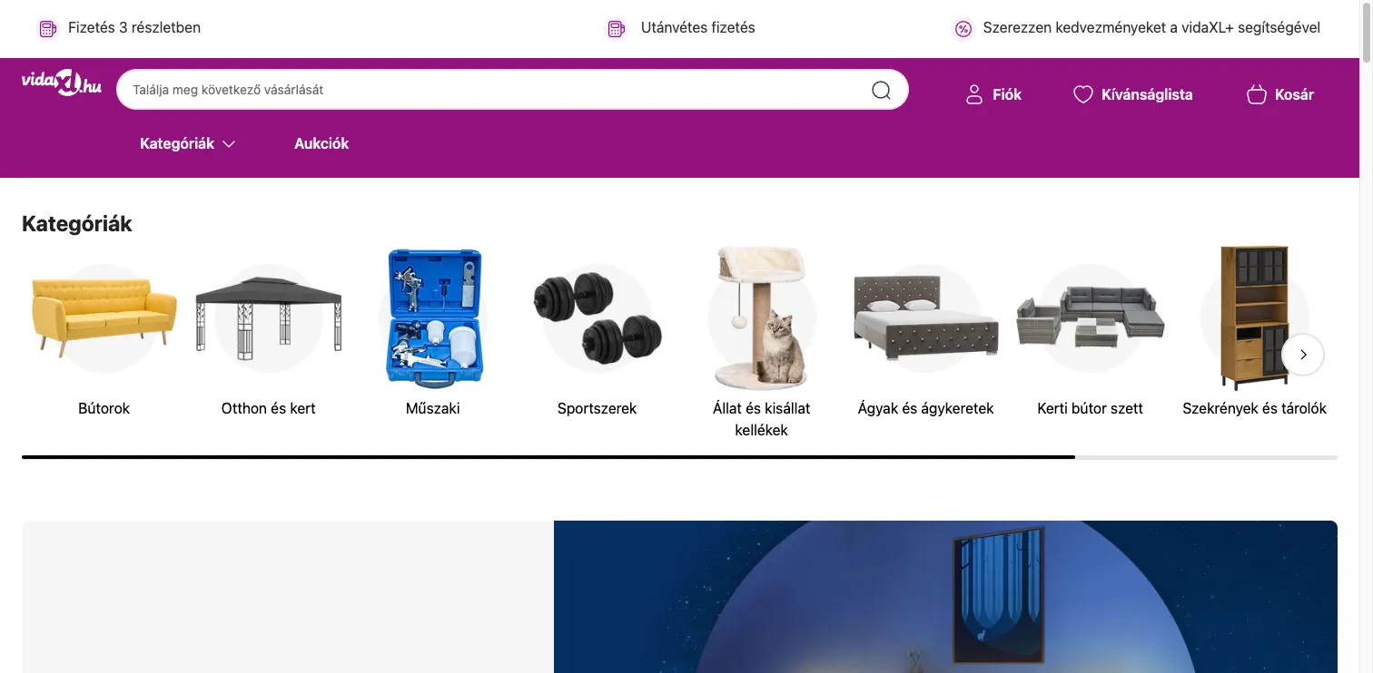Click the magnifying glass search icon
The image size is (1373, 673).
881,90
